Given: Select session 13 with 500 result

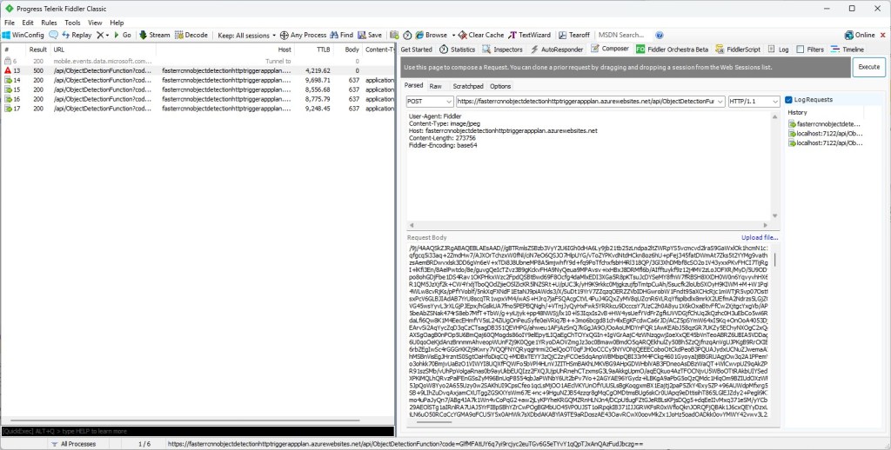Looking at the screenshot, I should point(87,70).
